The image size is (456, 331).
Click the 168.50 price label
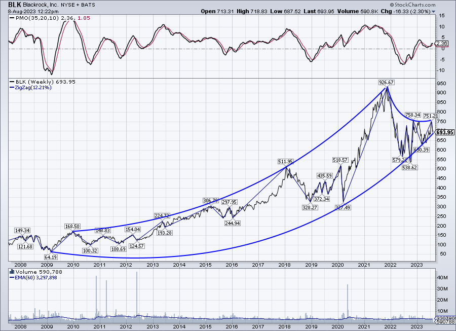point(73,226)
